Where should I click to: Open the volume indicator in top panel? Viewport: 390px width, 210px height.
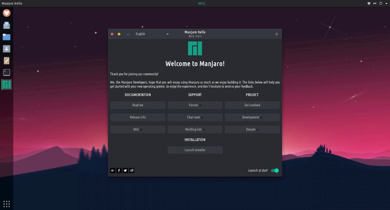pos(375,3)
